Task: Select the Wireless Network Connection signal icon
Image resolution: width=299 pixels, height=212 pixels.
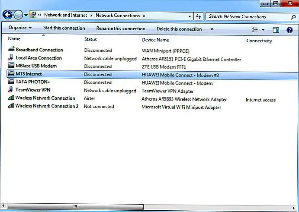Action: (x=11, y=98)
